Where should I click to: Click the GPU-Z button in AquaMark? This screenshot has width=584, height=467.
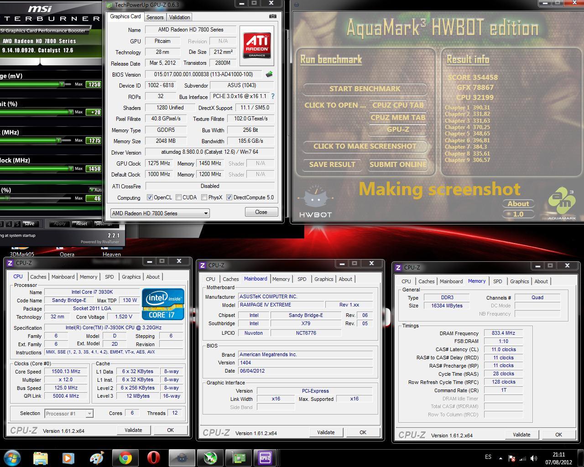(x=398, y=130)
